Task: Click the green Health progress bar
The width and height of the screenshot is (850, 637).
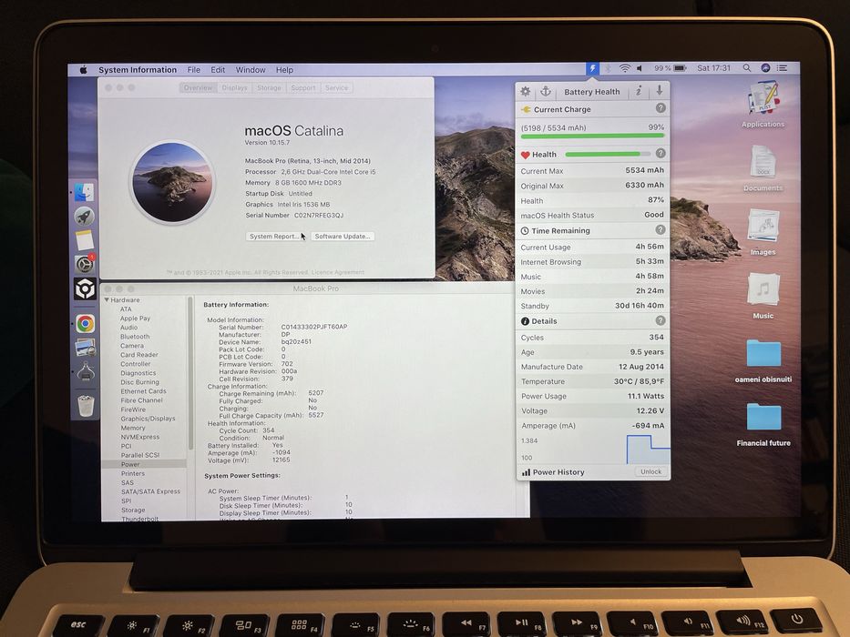Action: pyautogui.click(x=608, y=155)
